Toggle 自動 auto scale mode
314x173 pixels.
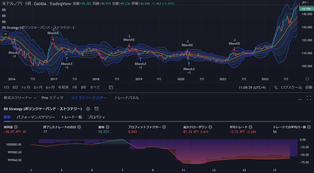pyautogui.click(x=308, y=87)
